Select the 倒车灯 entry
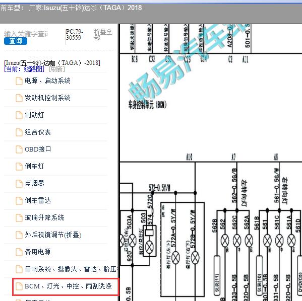The width and height of the screenshot is (302, 301). 34,167
